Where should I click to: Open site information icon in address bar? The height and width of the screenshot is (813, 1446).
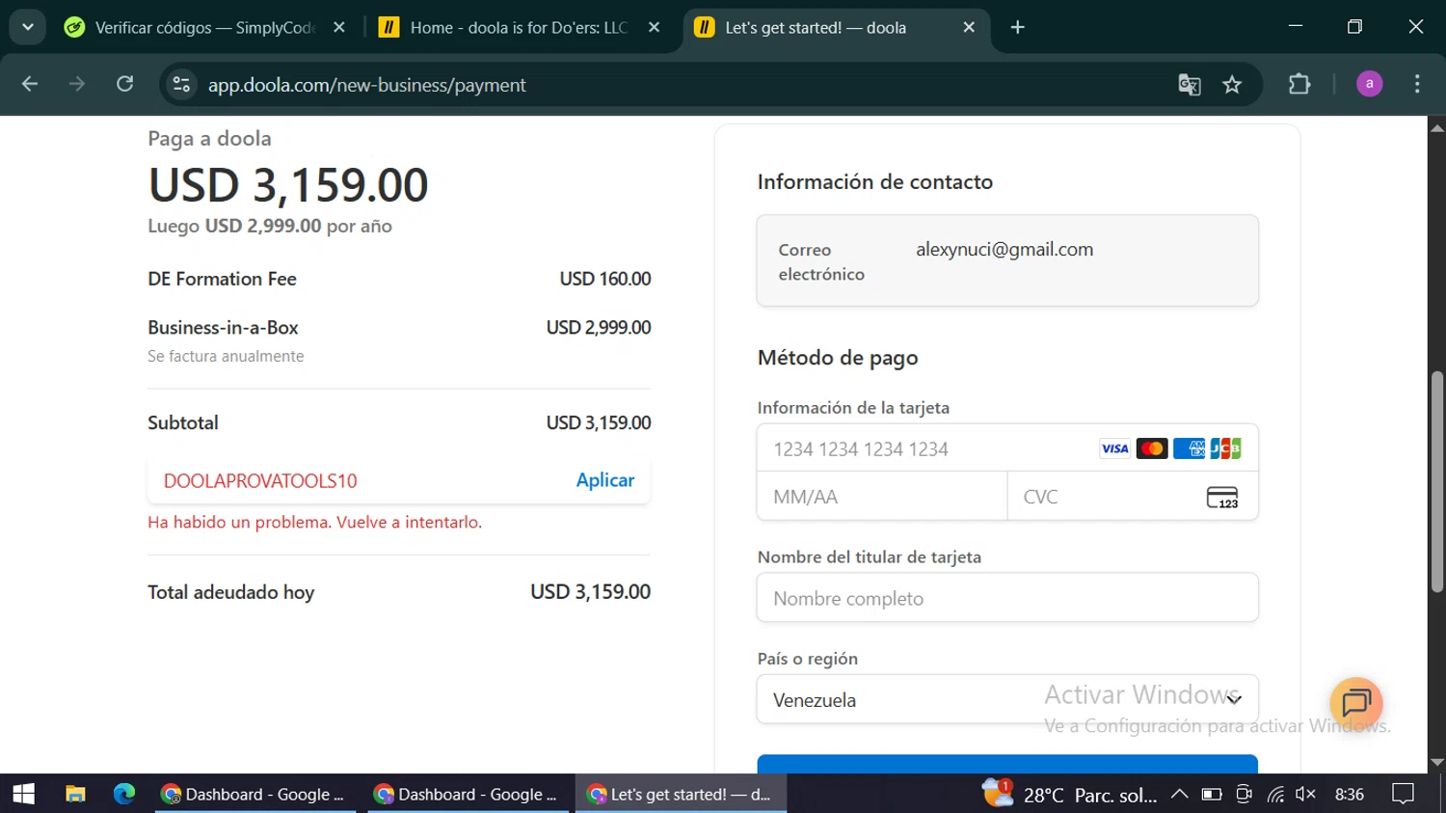tap(181, 85)
